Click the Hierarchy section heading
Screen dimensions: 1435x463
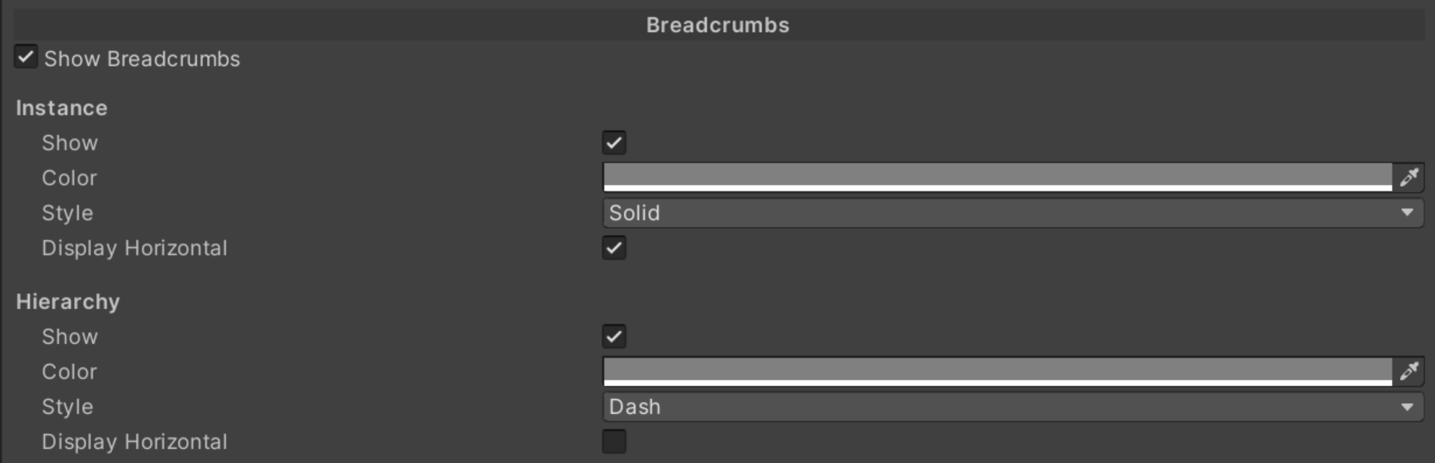point(68,302)
